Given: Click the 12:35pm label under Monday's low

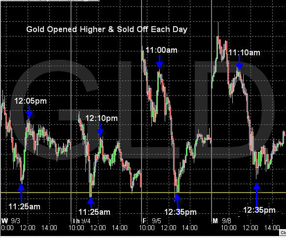Looking at the screenshot, I should pos(259,210).
